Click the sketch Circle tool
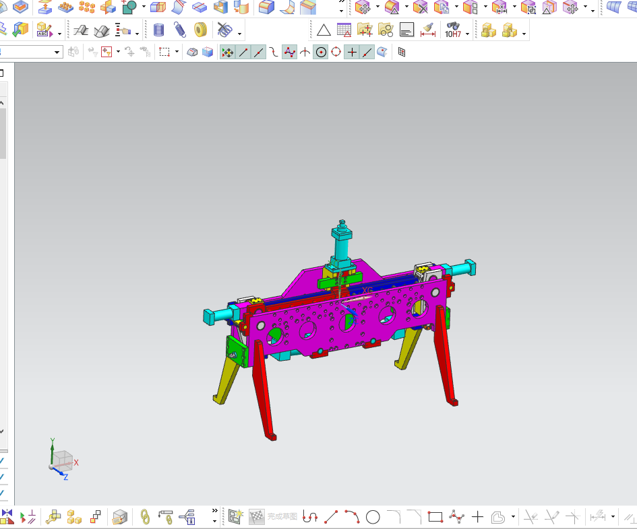This screenshot has width=637, height=529. click(373, 518)
